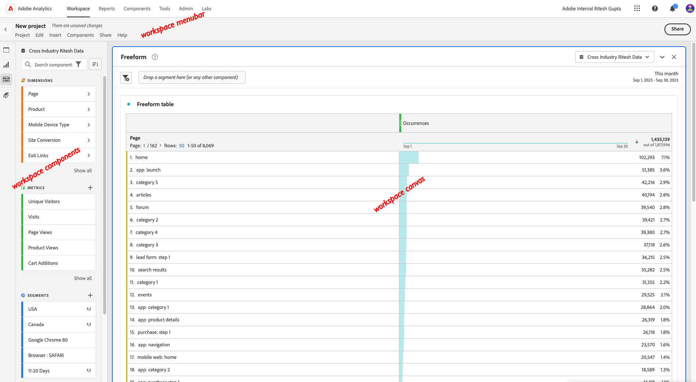Click the main canvas vertical scrollbar

click(x=693, y=122)
